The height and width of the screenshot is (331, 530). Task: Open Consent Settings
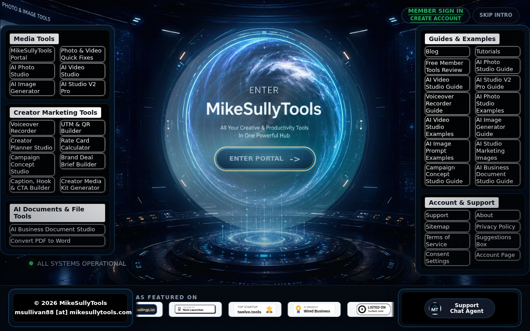pyautogui.click(x=447, y=258)
